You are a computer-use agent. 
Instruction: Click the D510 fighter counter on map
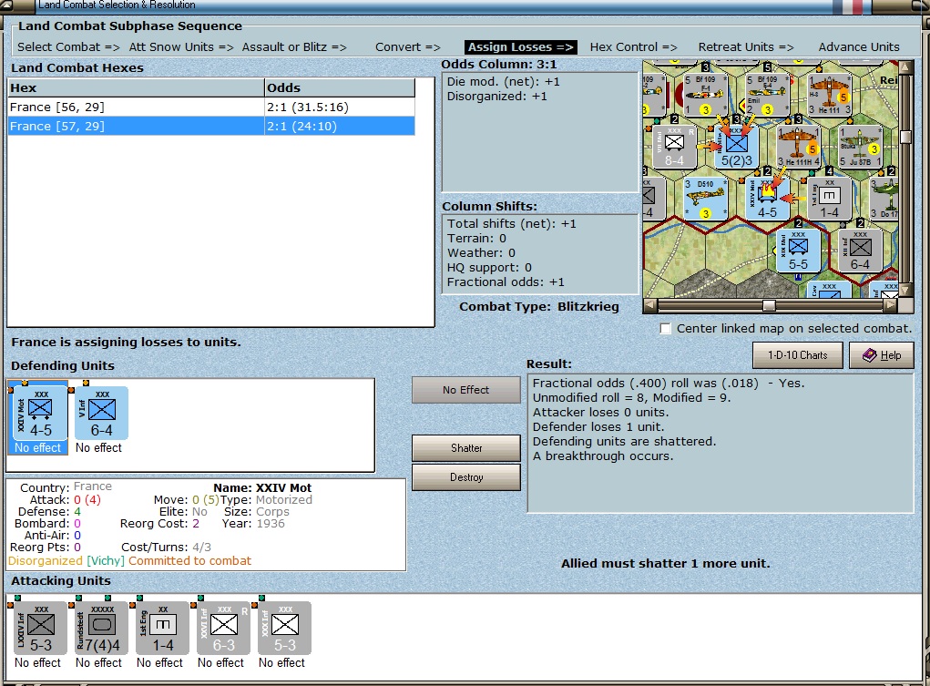[705, 199]
